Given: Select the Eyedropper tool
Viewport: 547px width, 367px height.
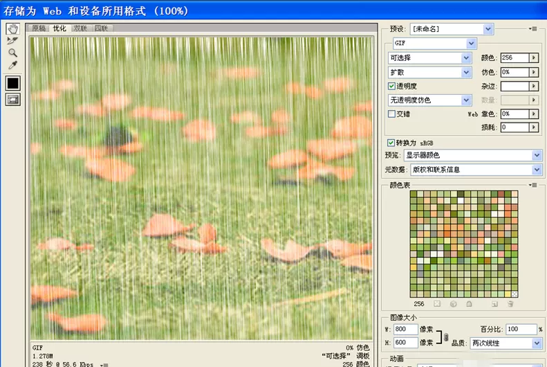Looking at the screenshot, I should click(x=13, y=65).
